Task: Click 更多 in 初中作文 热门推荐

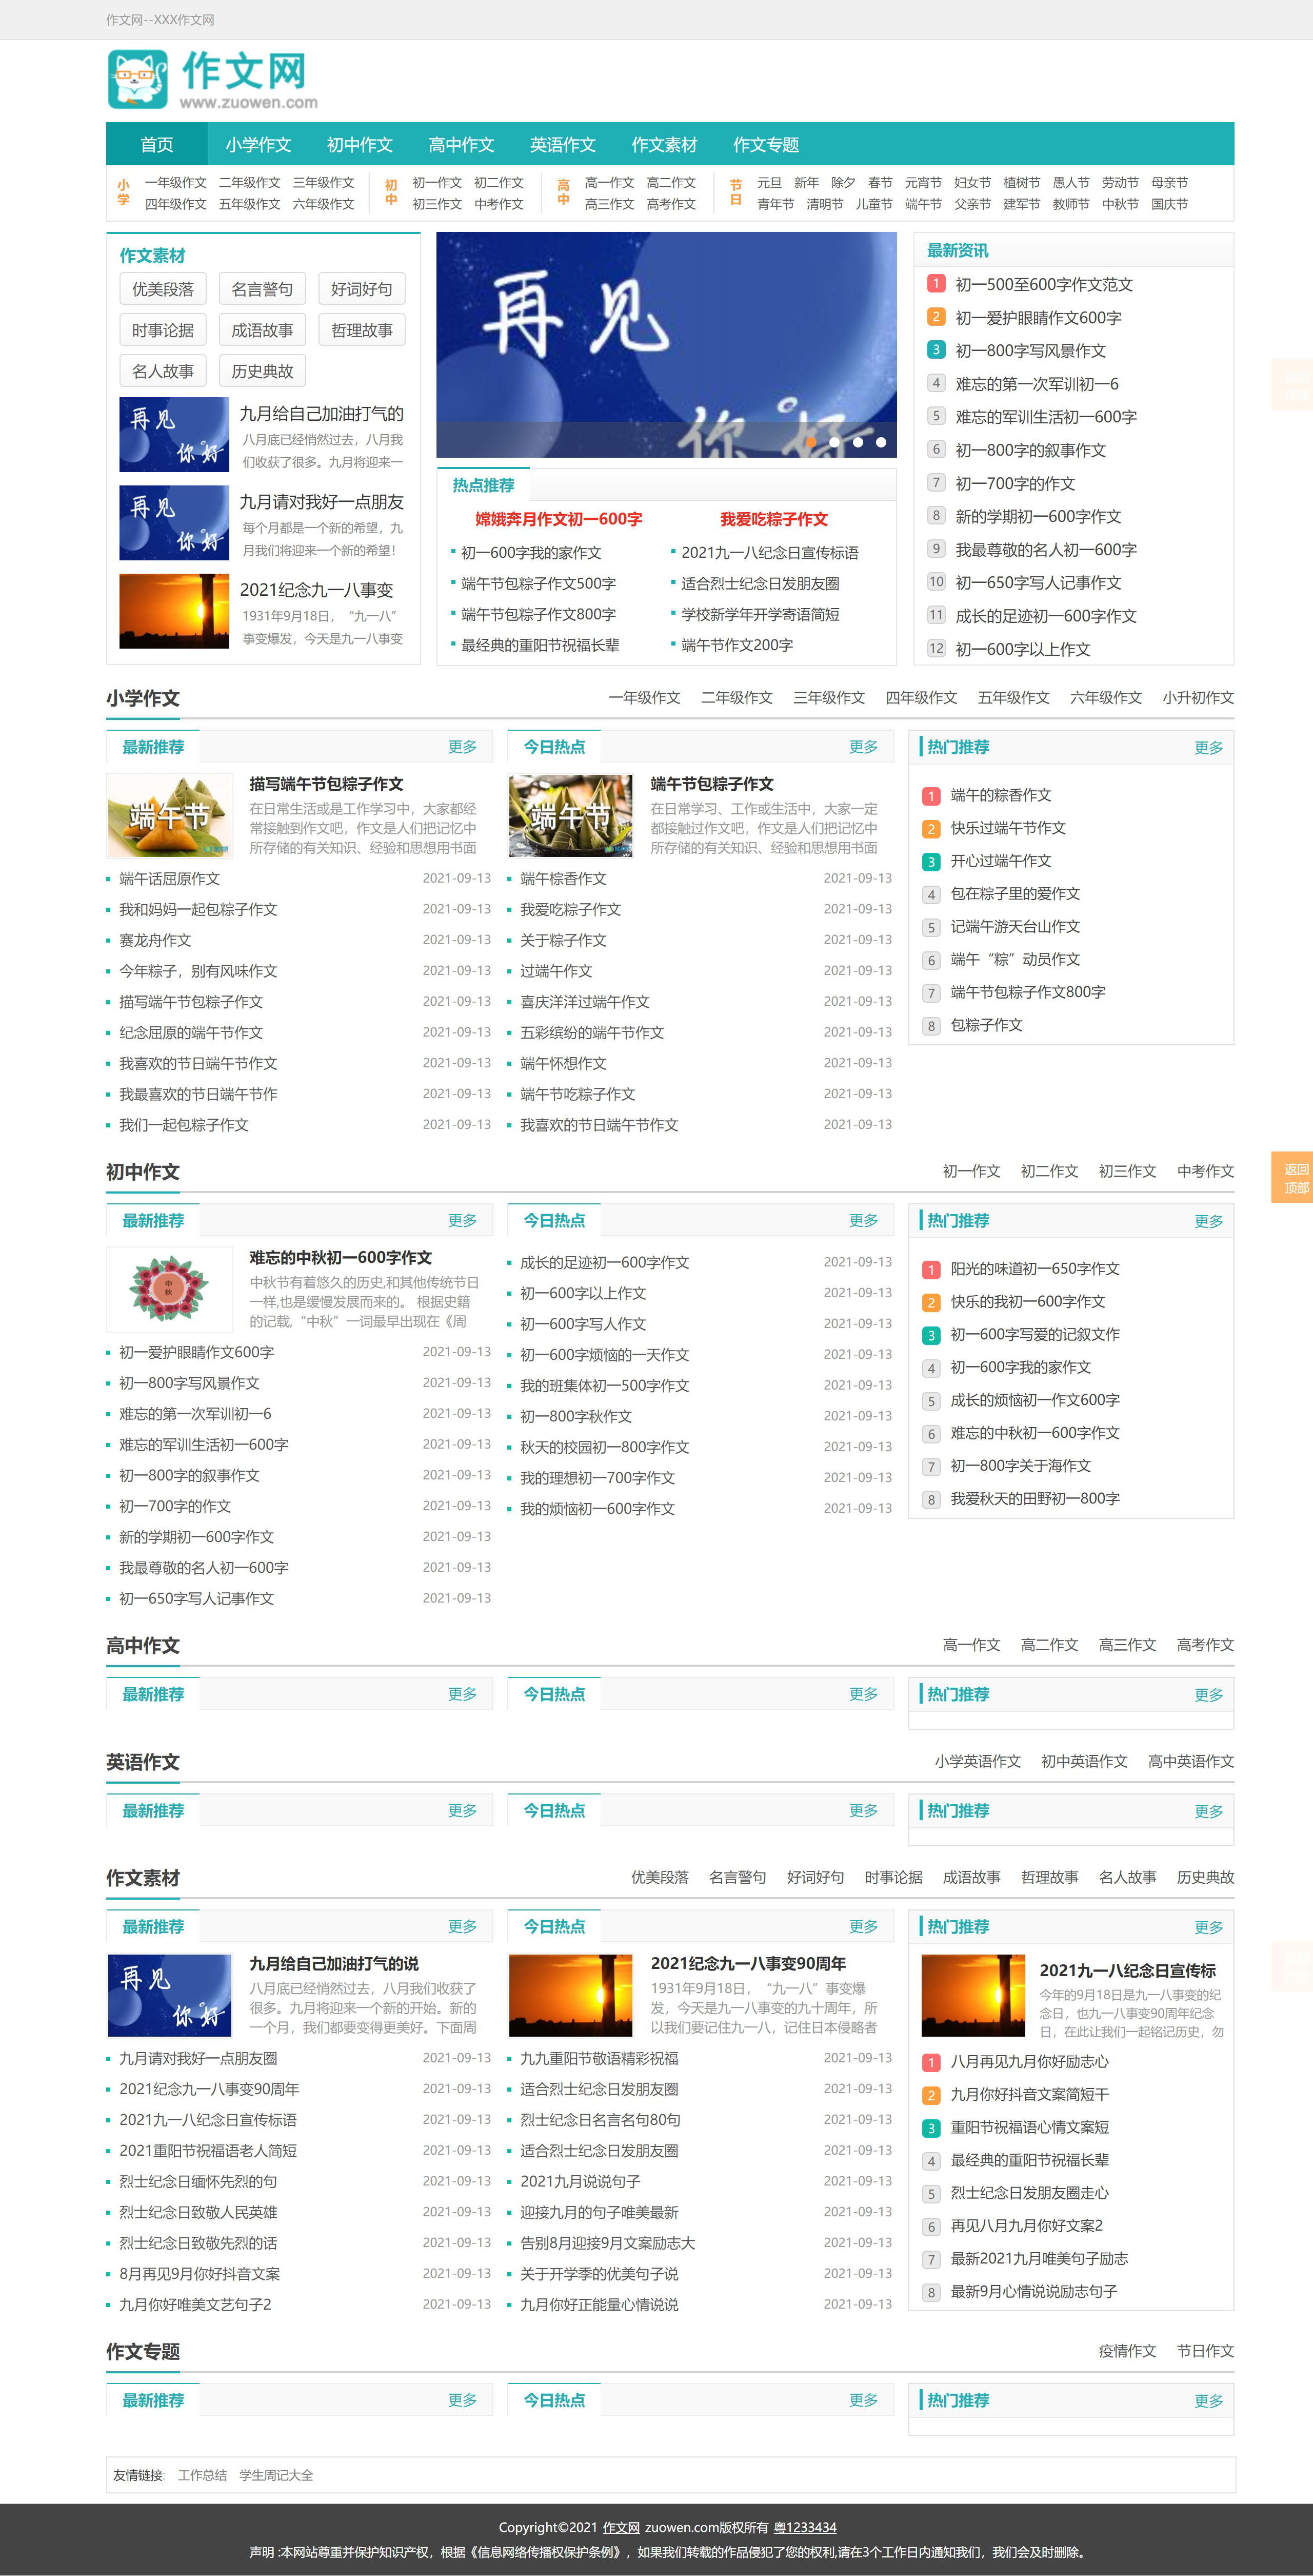Action: 1208,1222
